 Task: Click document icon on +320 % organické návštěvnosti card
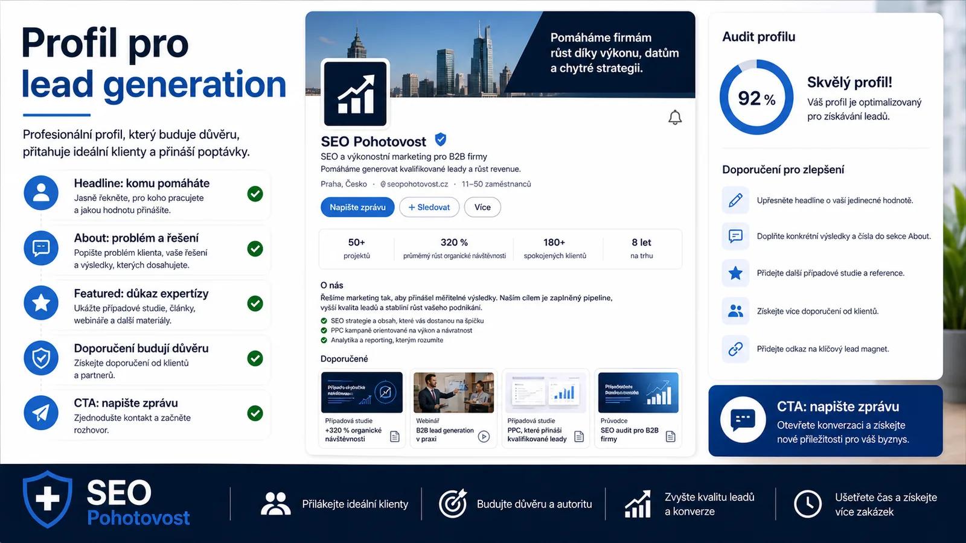(395, 436)
